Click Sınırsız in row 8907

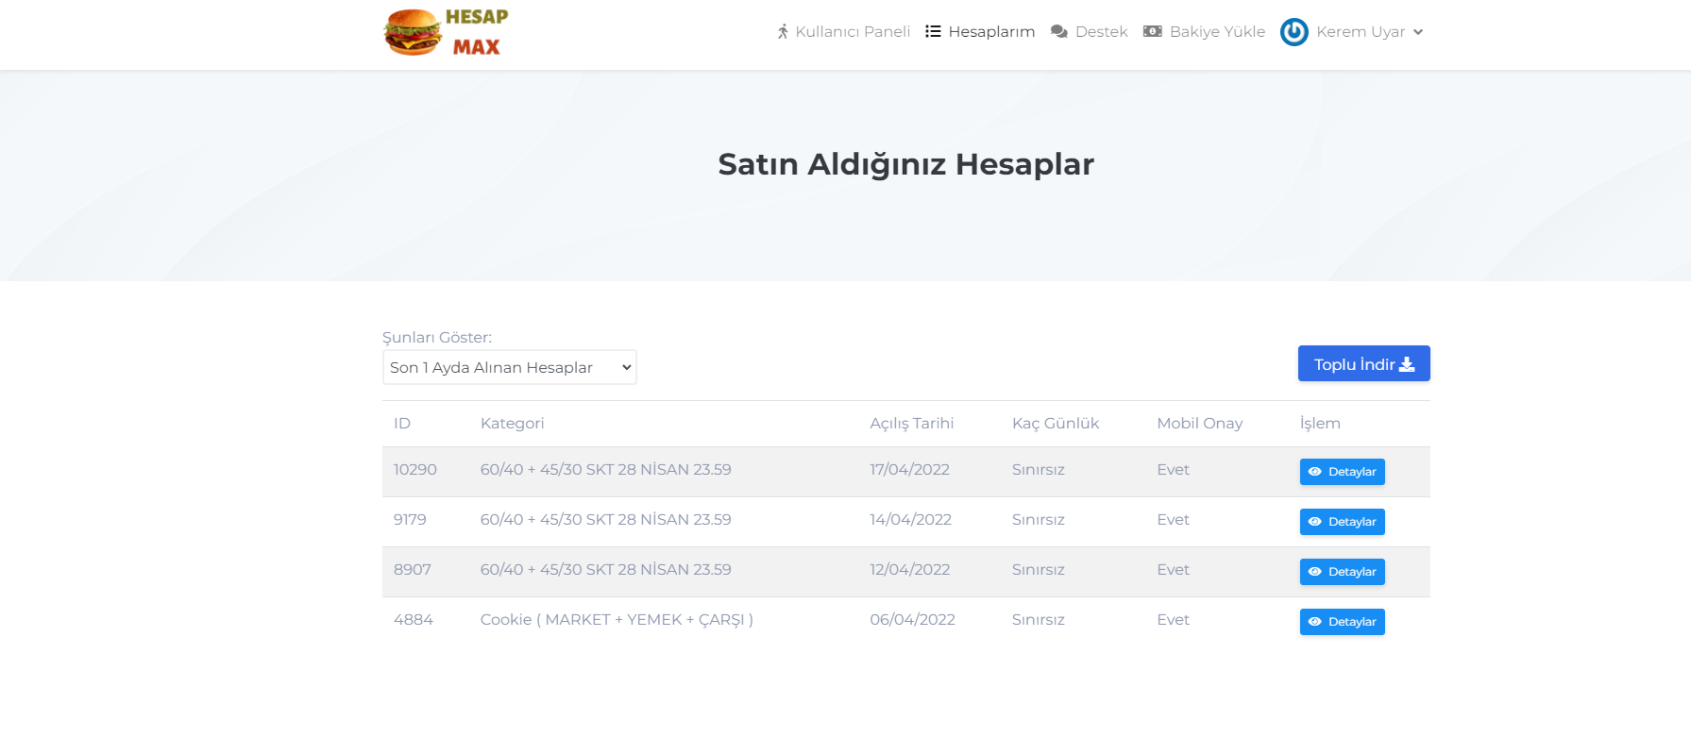1039,570
